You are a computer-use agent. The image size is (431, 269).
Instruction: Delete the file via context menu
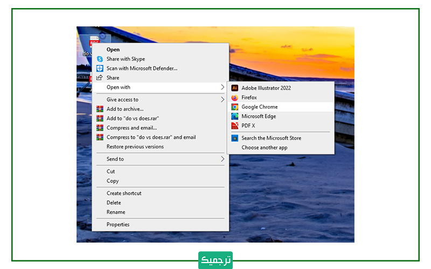(161, 203)
